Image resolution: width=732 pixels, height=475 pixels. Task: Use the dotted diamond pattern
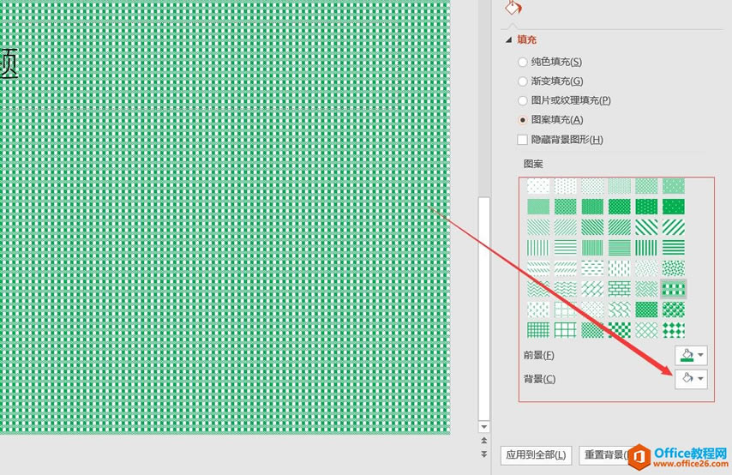592,310
